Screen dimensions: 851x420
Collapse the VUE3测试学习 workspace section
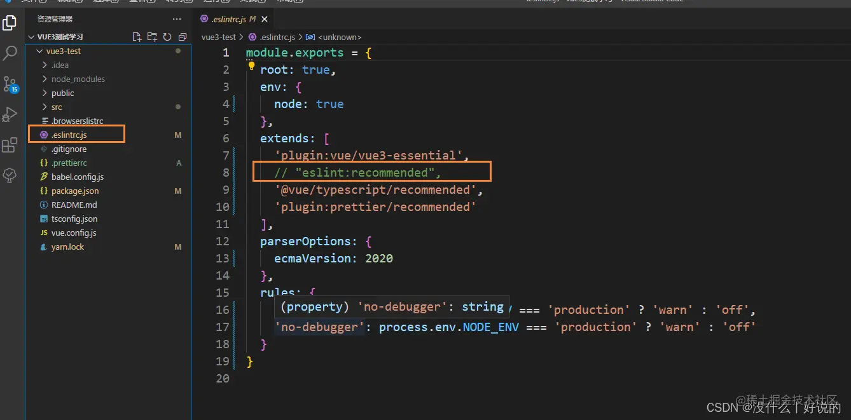click(x=32, y=37)
